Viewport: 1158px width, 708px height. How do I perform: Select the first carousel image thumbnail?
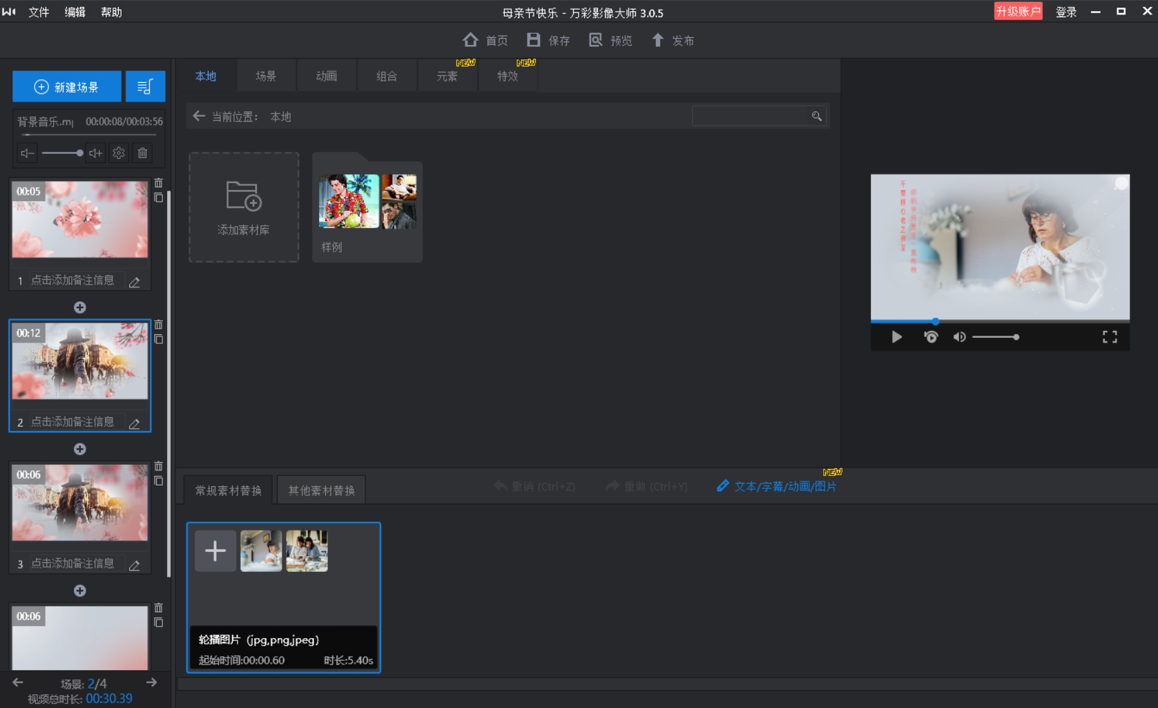[261, 551]
